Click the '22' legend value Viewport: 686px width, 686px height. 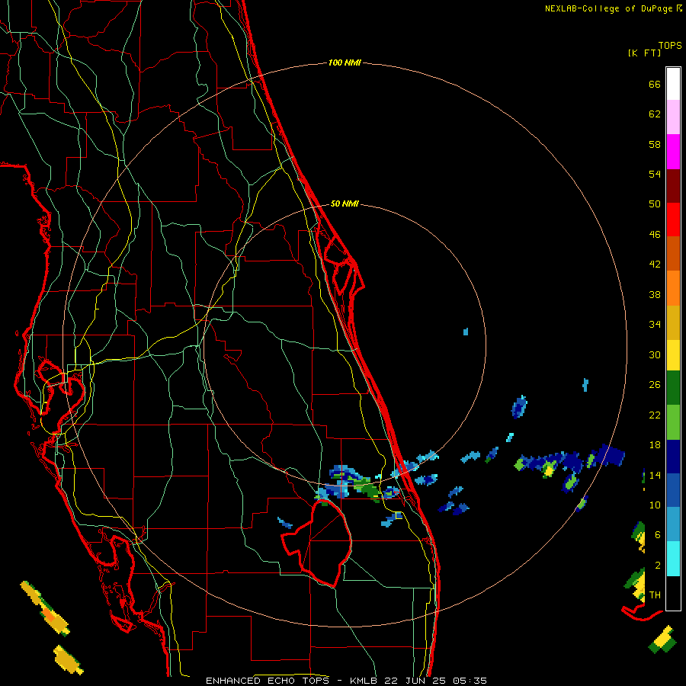[x=655, y=415]
